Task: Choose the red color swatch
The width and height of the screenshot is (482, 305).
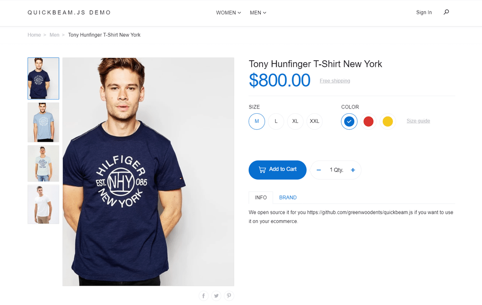Action: click(x=368, y=121)
